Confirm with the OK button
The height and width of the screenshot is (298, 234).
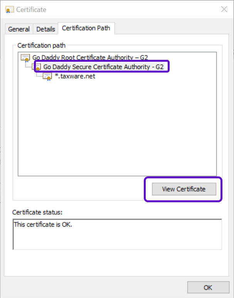click(x=208, y=287)
